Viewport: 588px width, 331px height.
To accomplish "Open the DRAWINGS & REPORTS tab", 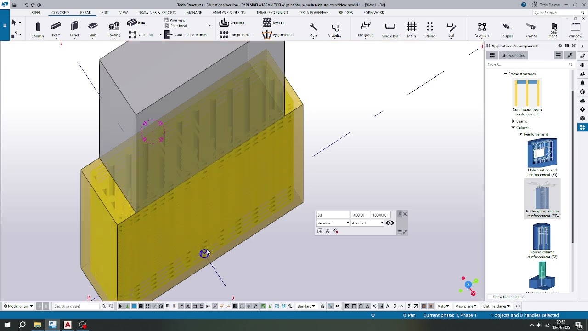I will tap(157, 13).
